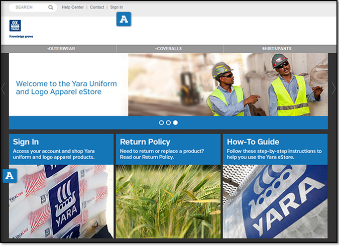Select the third carousel indicator dot
339x246 pixels.
tap(175, 122)
